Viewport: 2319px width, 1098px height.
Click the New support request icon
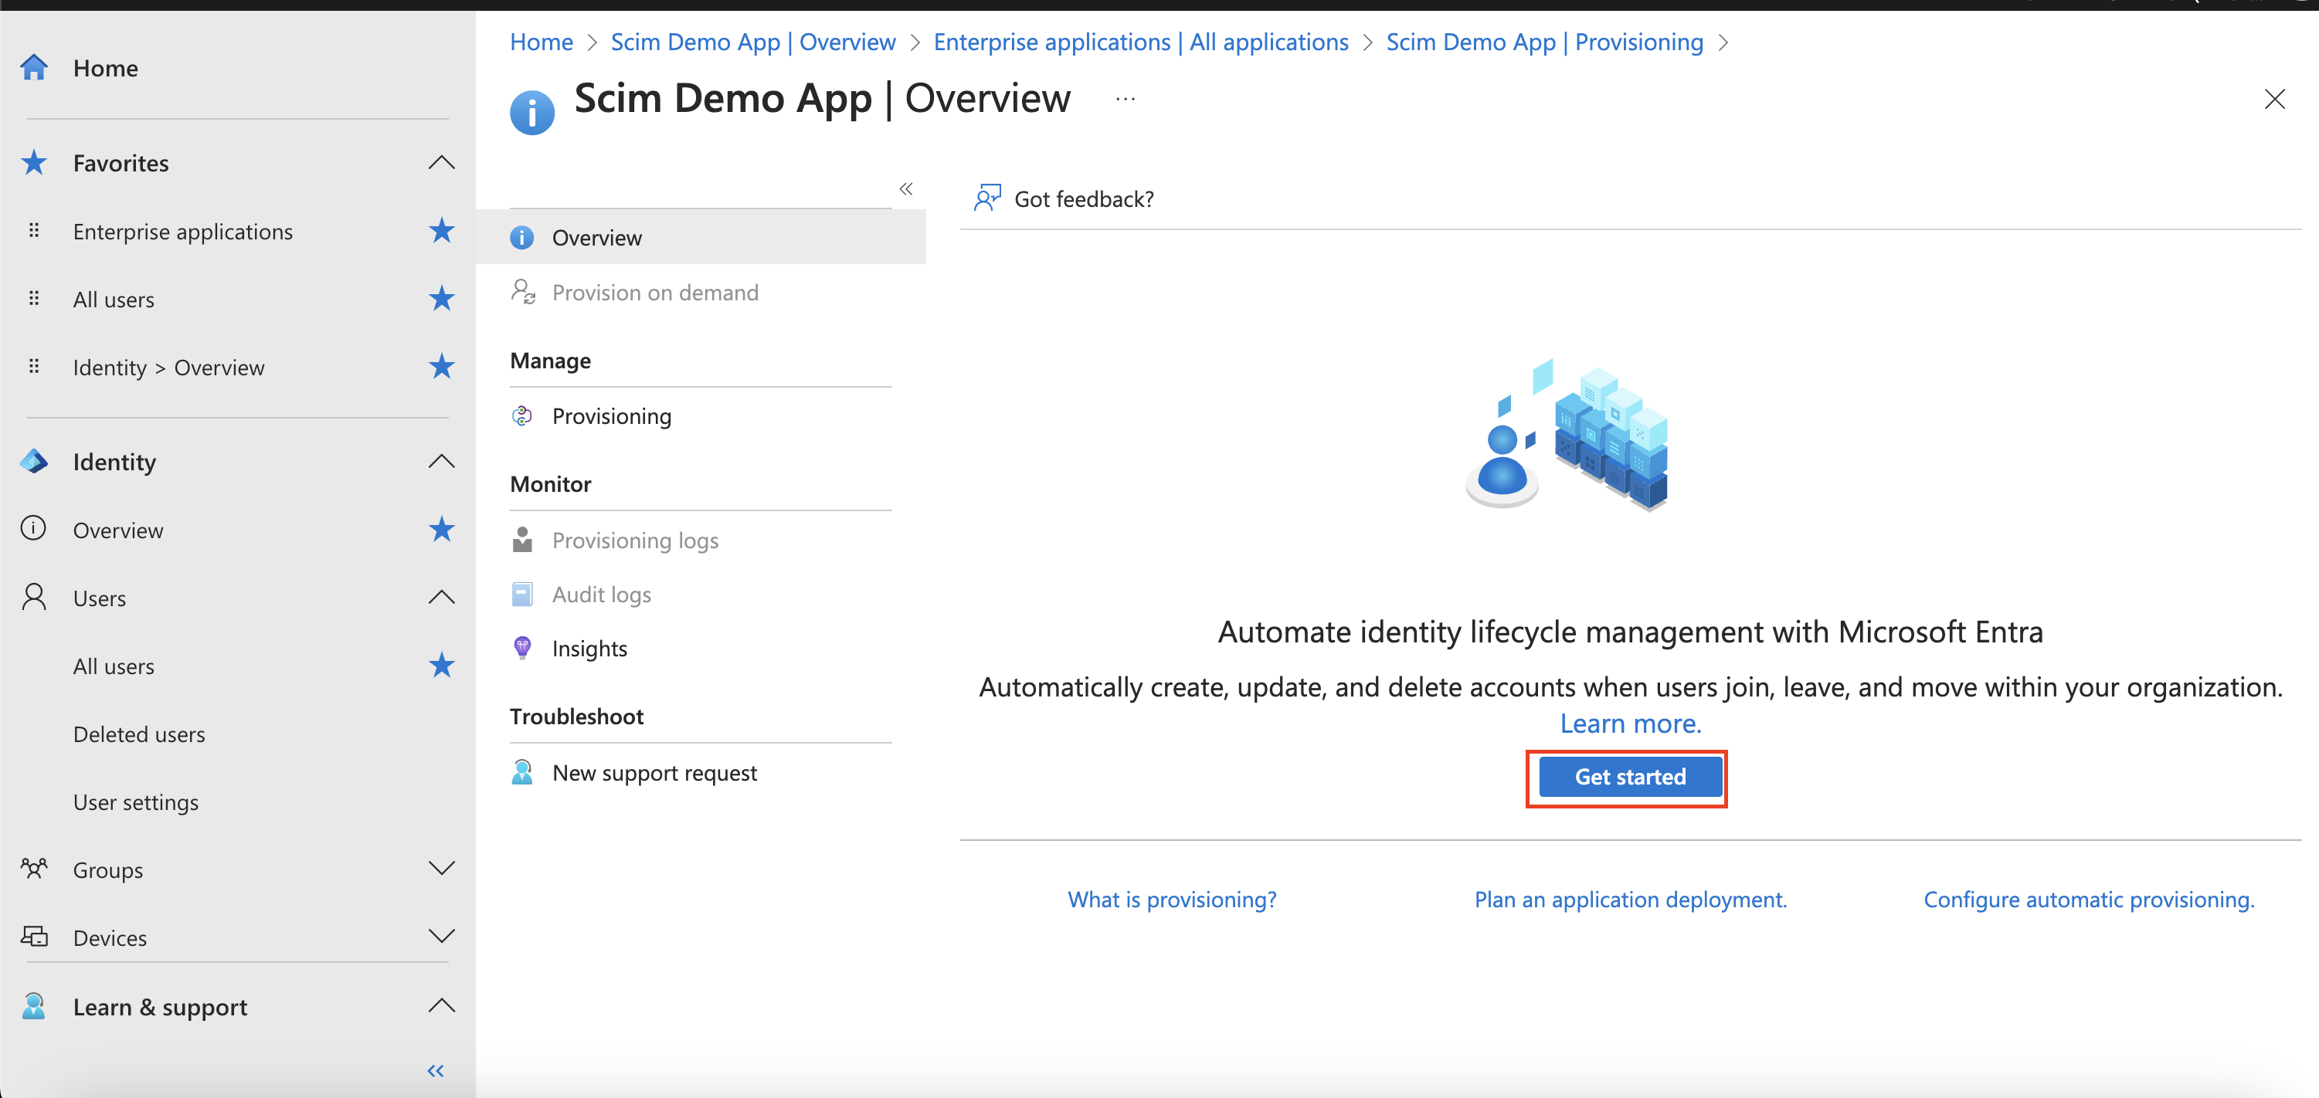pos(521,772)
